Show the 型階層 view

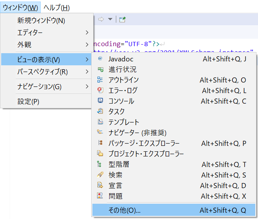tap(174, 164)
